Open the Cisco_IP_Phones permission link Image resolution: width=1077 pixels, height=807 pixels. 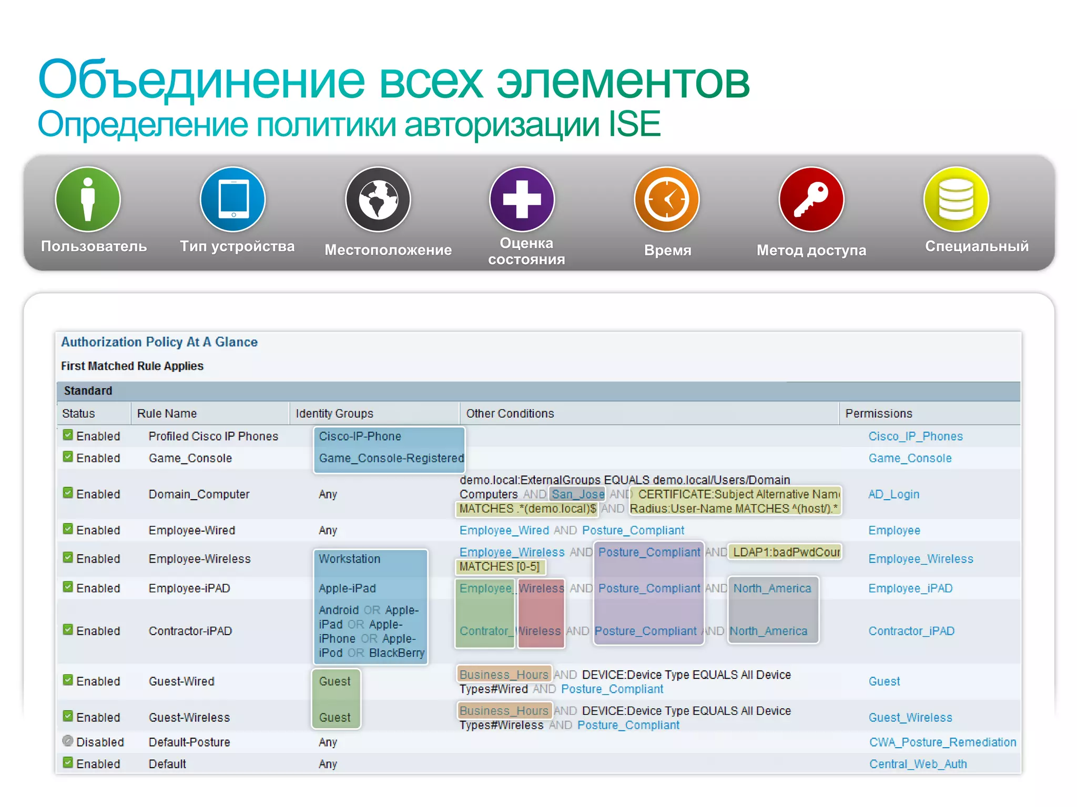coord(916,437)
